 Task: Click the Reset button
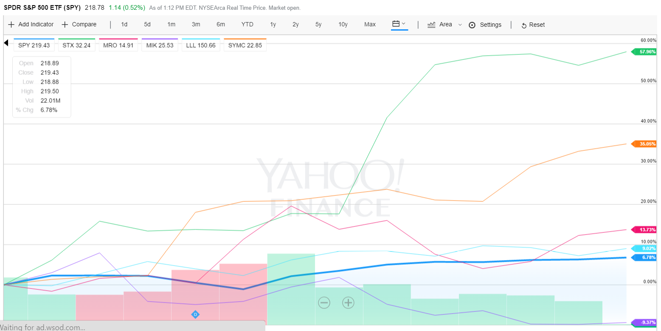pyautogui.click(x=533, y=25)
